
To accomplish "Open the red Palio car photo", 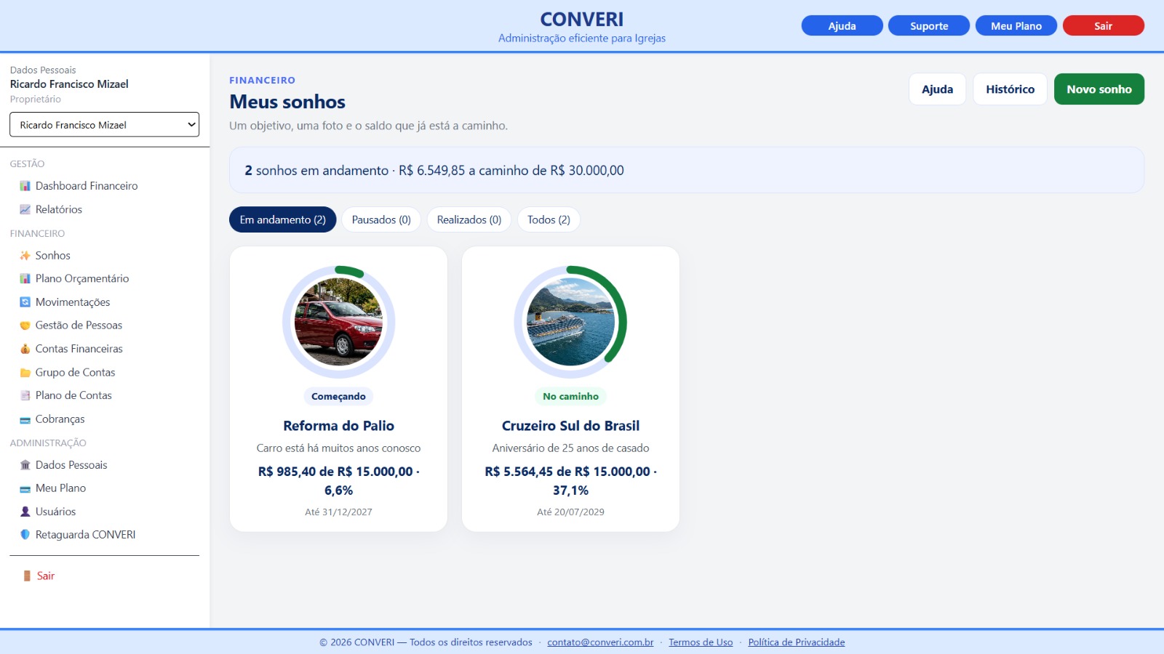I will pos(338,322).
